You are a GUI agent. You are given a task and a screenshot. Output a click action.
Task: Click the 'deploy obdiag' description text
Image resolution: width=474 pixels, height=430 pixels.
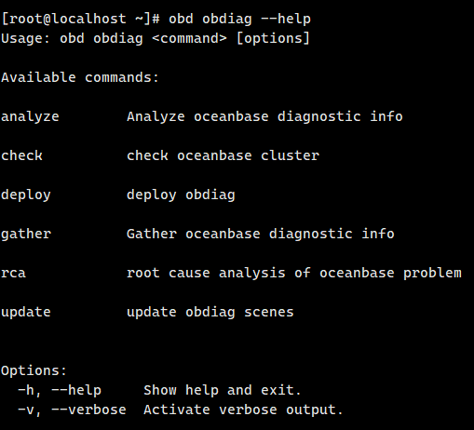tap(181, 195)
